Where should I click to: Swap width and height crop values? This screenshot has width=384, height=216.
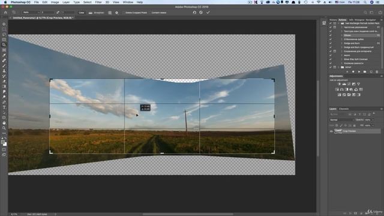tap(58, 12)
